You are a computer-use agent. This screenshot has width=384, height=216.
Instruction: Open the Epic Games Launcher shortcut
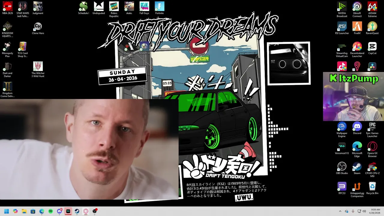372,130
